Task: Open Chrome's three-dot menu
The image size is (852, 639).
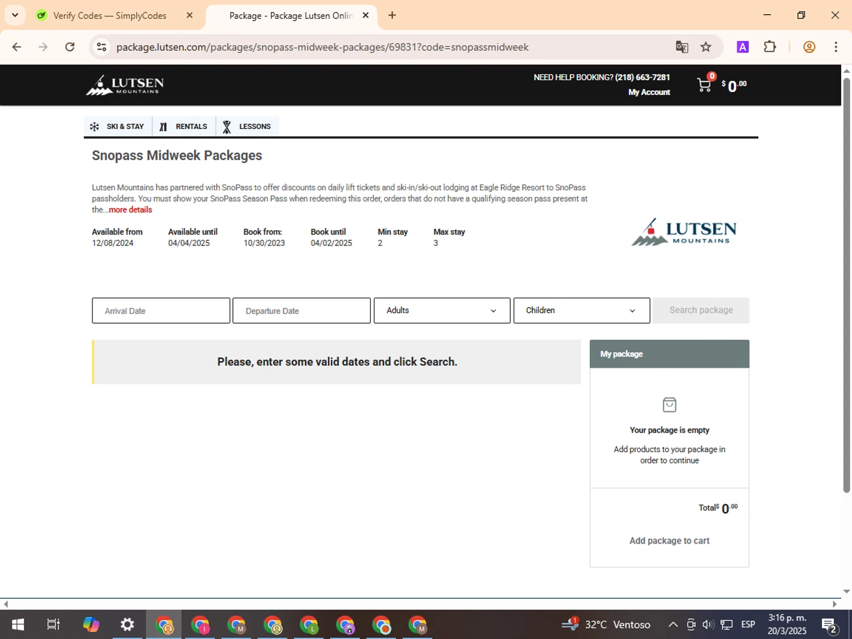Action: (836, 47)
